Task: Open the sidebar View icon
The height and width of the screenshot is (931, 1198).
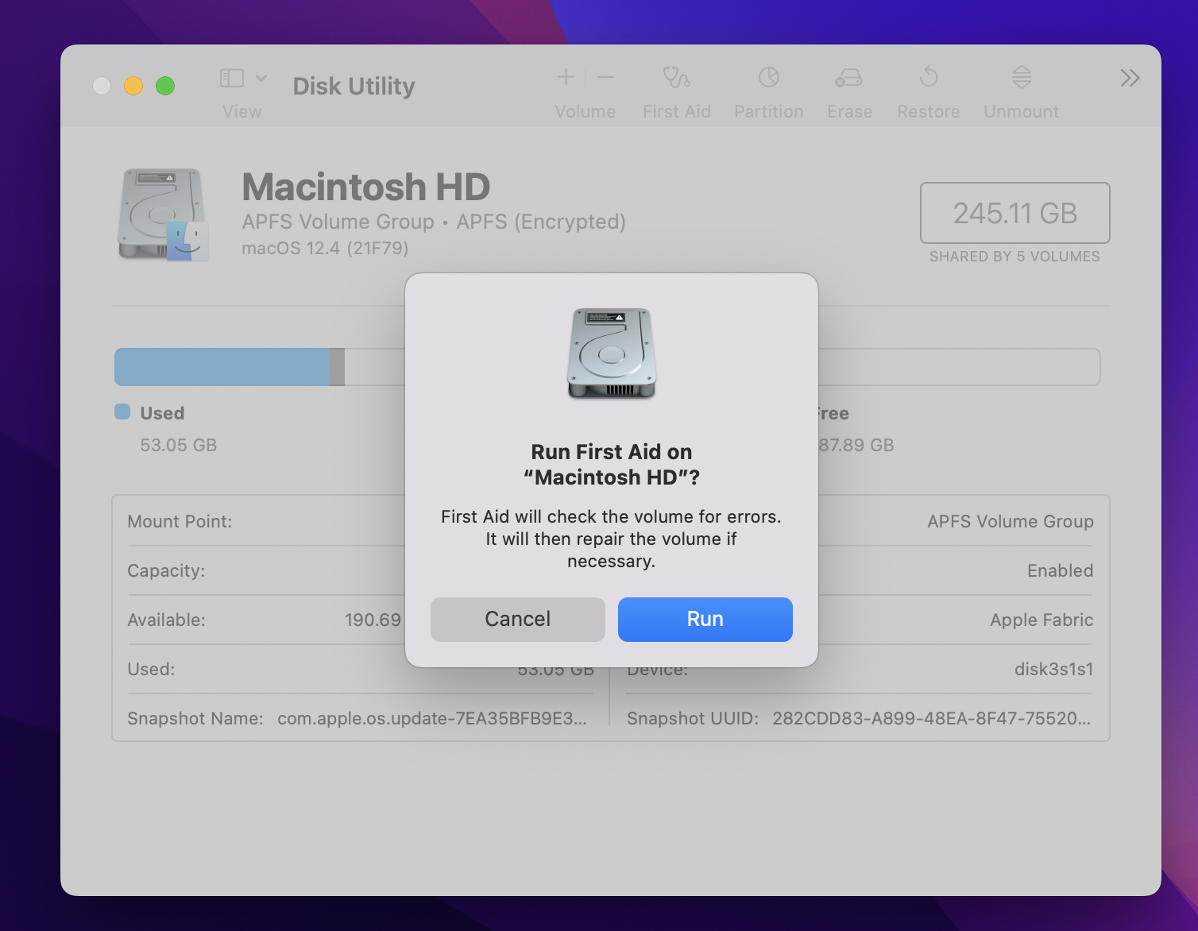Action: [x=232, y=78]
